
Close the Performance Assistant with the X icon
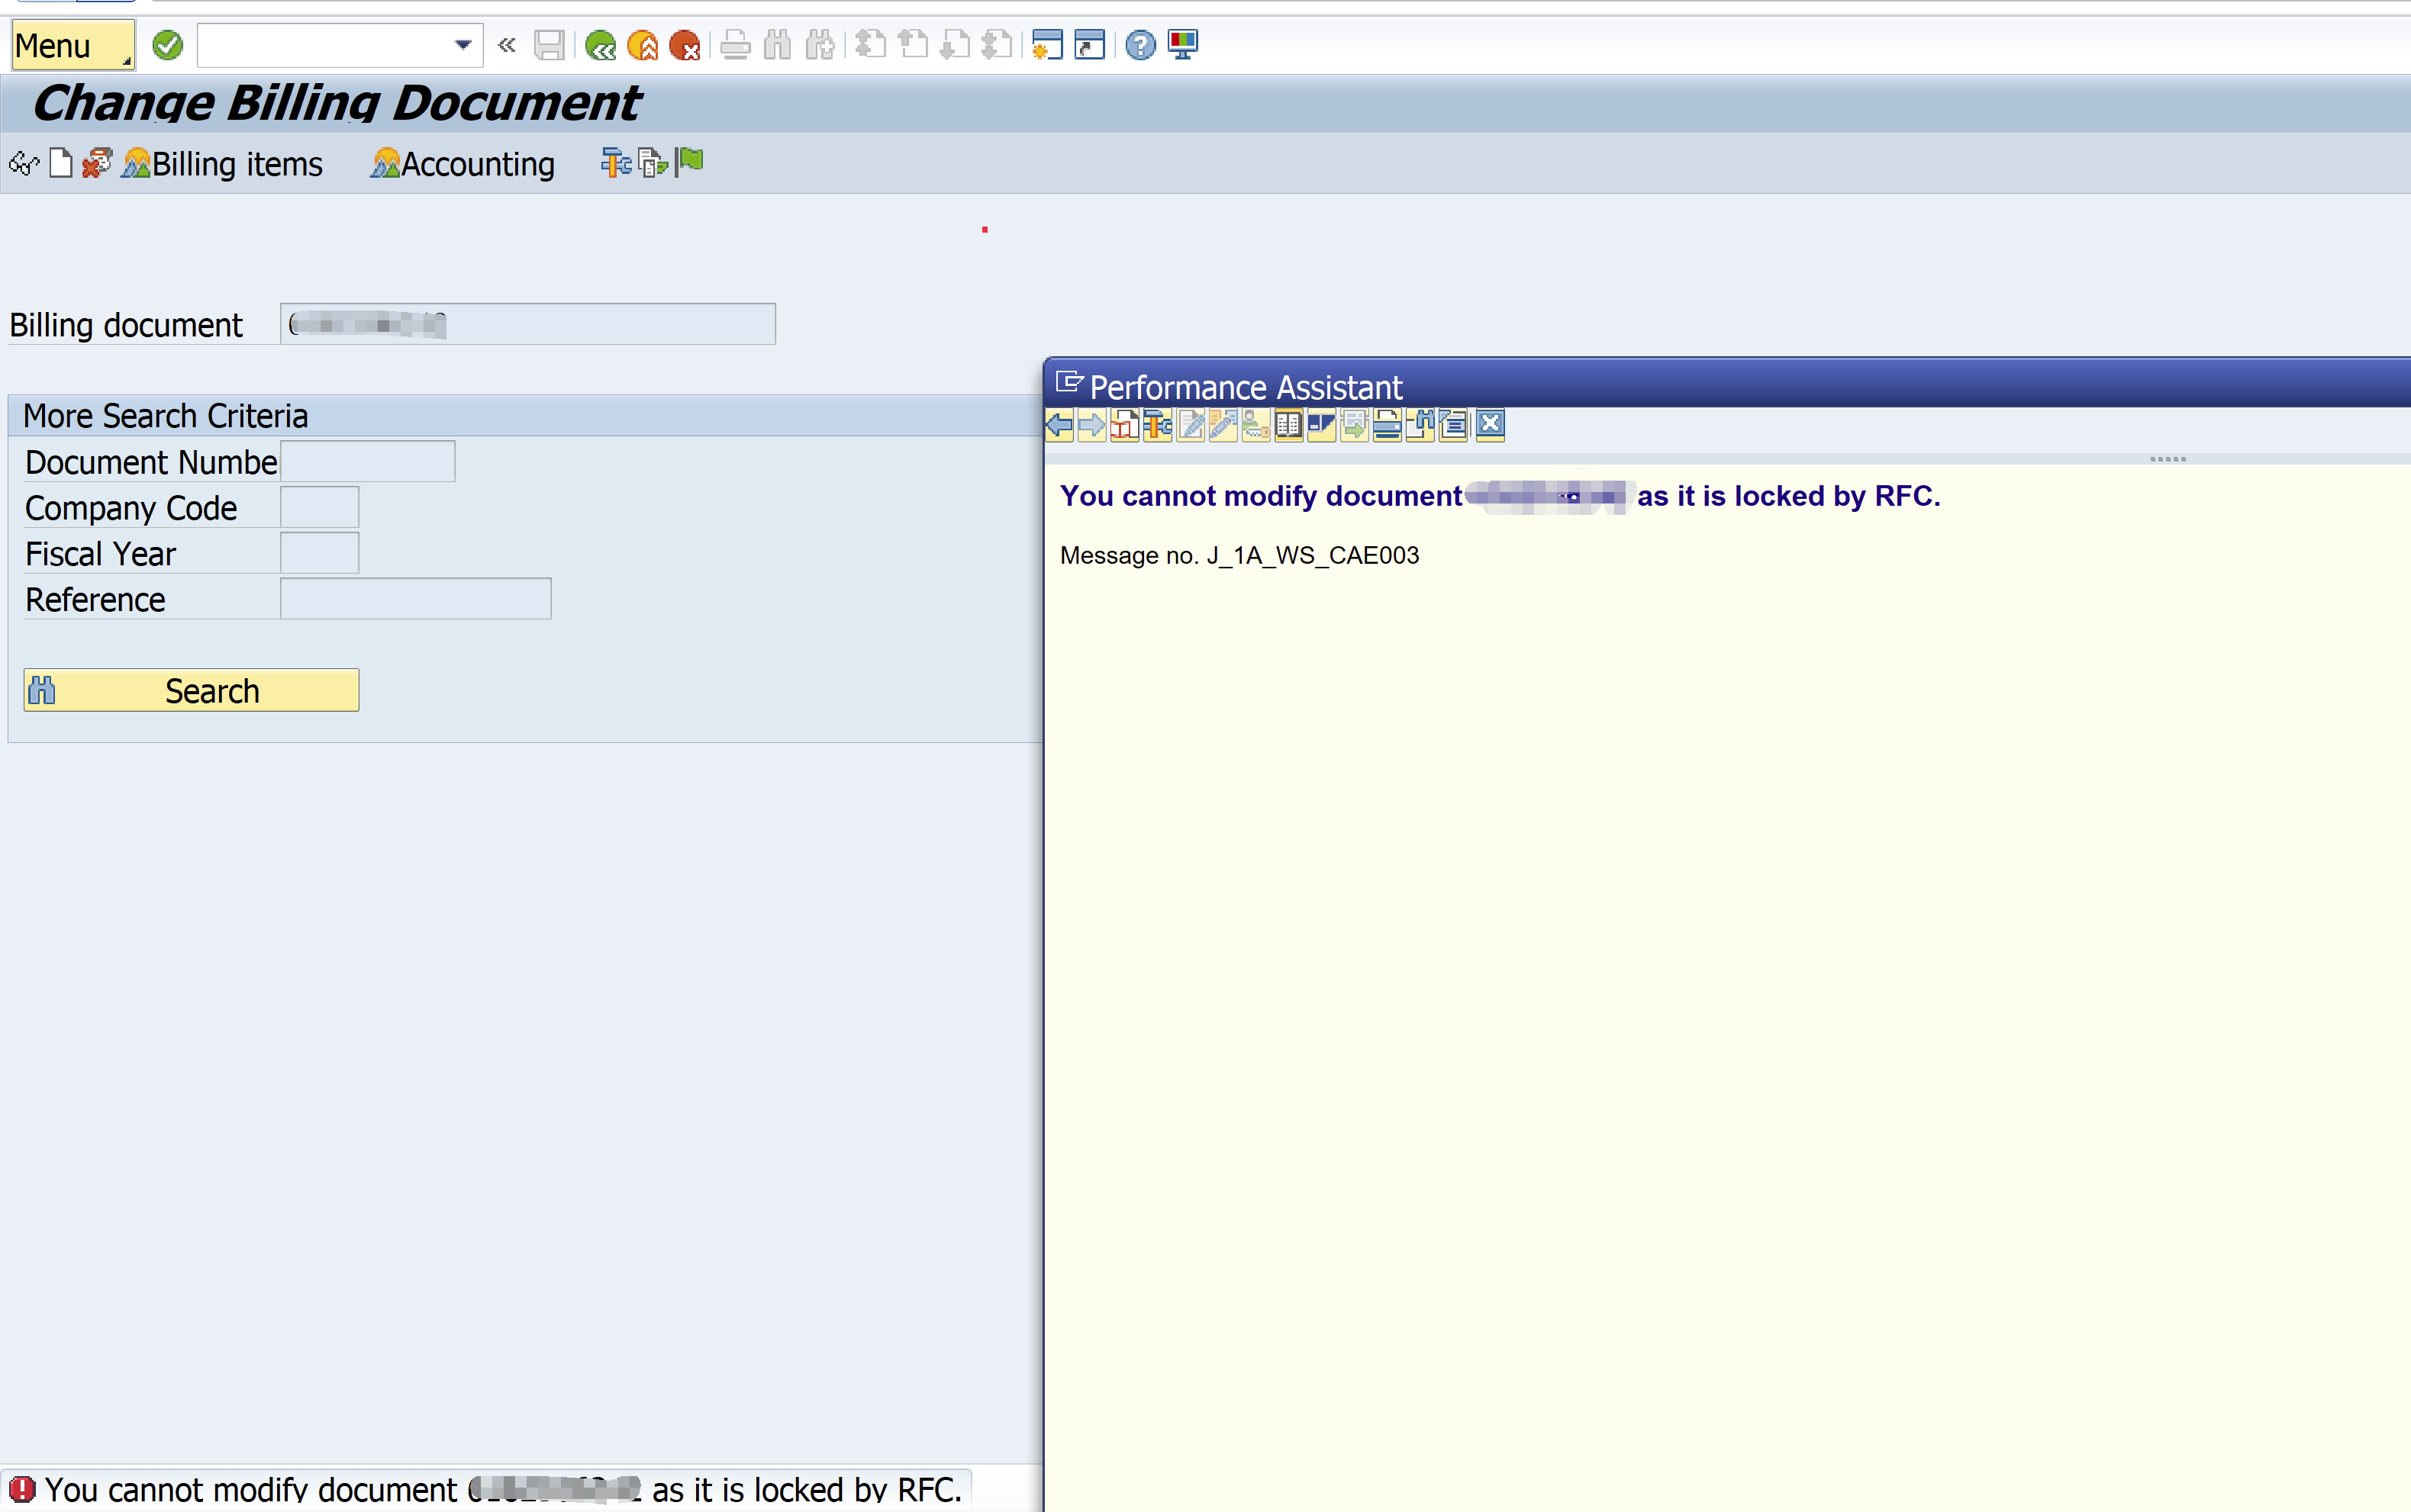point(1491,426)
